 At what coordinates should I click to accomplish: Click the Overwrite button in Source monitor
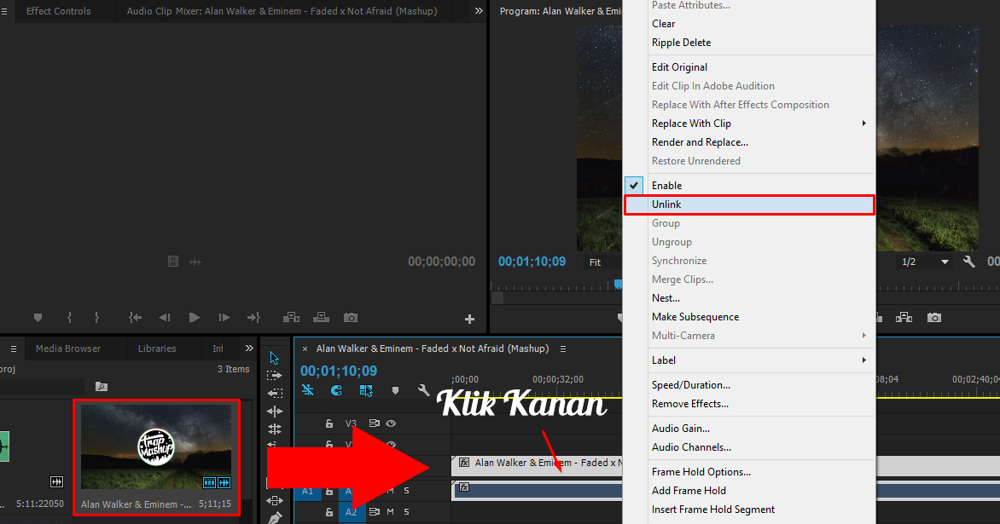pyautogui.click(x=321, y=317)
